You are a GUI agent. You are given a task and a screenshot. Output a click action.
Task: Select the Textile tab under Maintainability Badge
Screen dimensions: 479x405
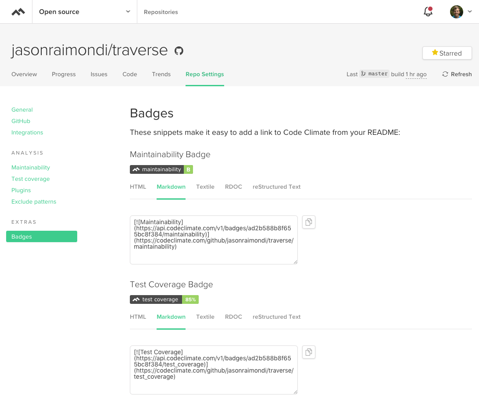point(205,187)
